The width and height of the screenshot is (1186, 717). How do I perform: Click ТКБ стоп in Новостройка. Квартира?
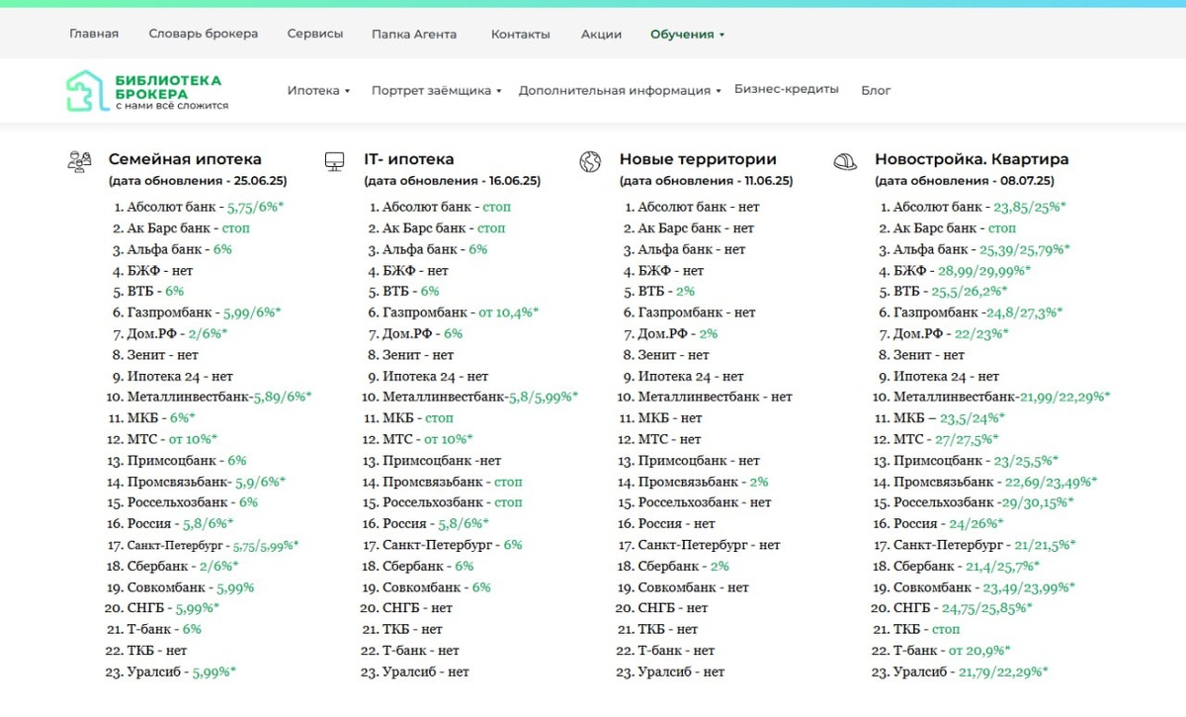946,629
